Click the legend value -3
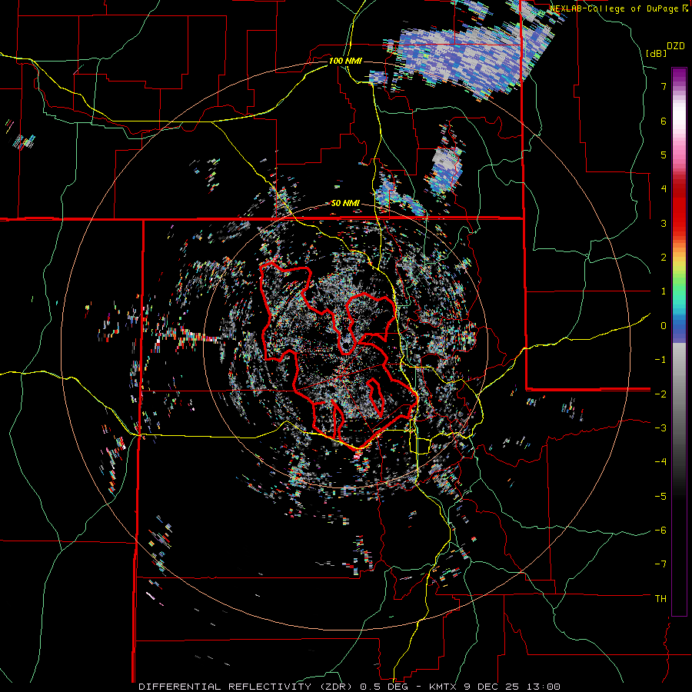Screen dimensions: 692x692 [x=660, y=428]
